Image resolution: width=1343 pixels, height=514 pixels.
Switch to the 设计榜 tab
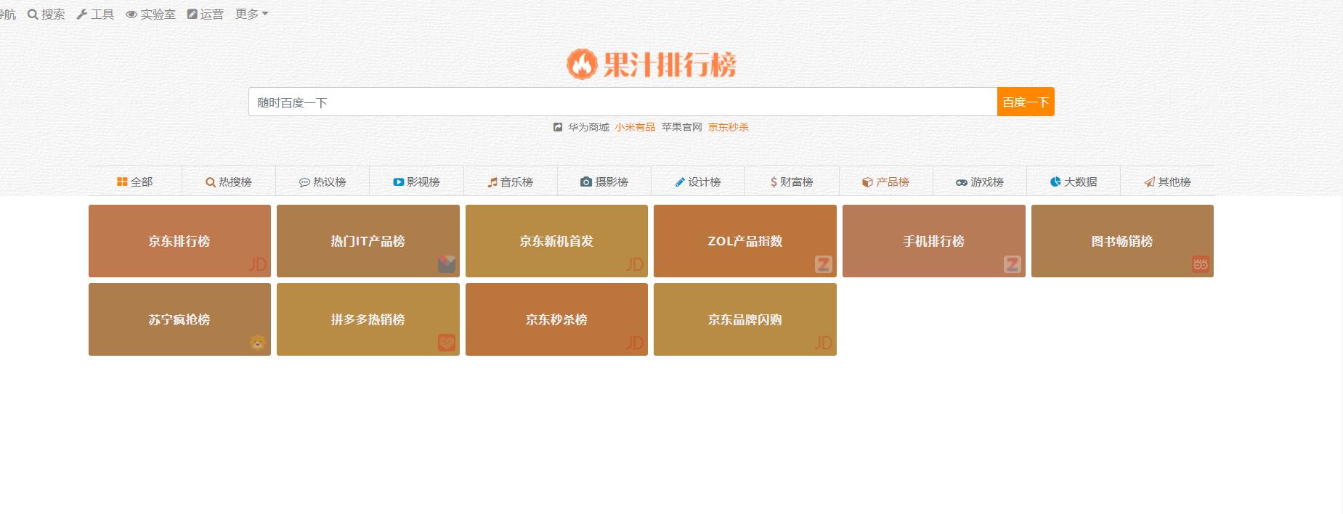(698, 181)
